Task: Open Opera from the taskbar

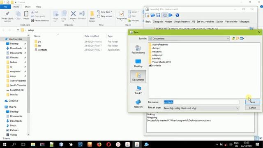Action: tap(108, 144)
